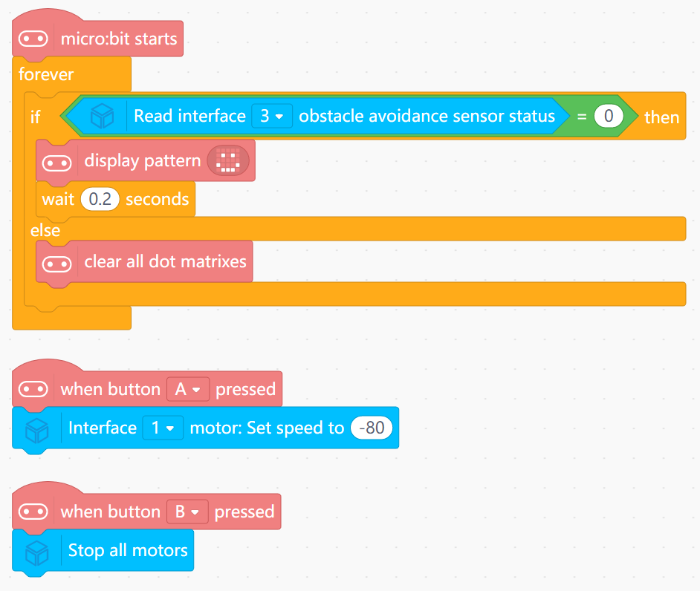This screenshot has height=591, width=700.
Task: Click the motor speed -80 value field
Action: [x=371, y=428]
